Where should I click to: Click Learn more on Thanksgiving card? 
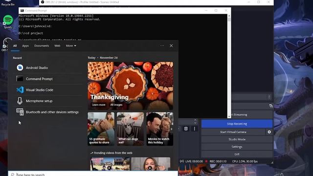coord(99,105)
